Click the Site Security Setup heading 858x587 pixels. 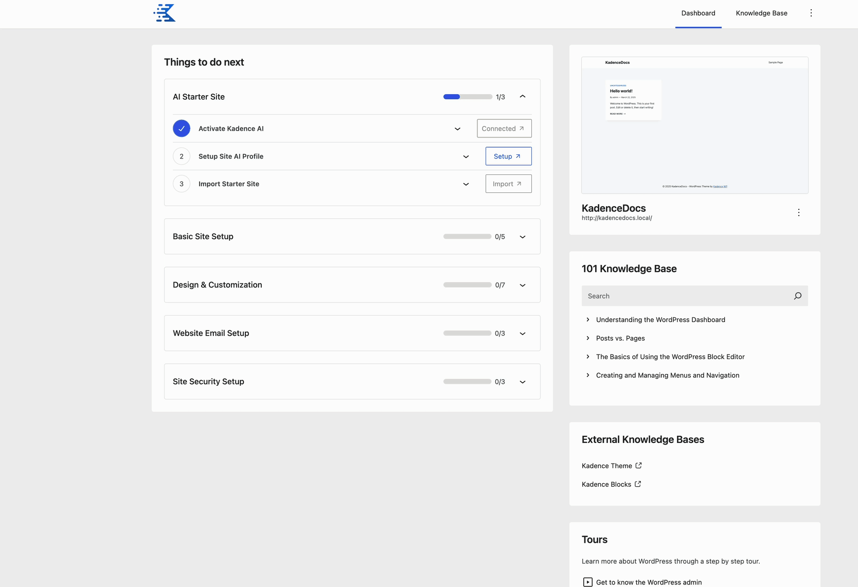click(x=208, y=382)
